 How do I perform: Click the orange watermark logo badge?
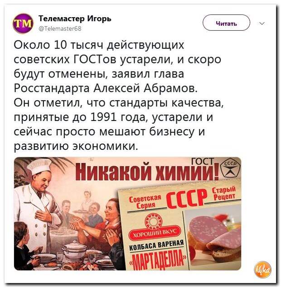(x=263, y=269)
